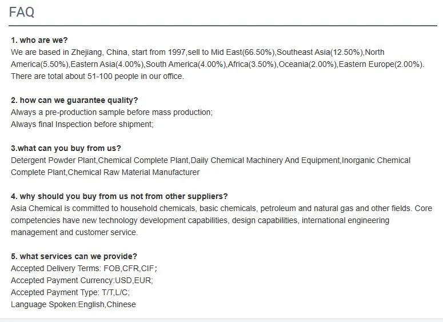Click the FAQ section heading
The width and height of the screenshot is (443, 322).
22,12
